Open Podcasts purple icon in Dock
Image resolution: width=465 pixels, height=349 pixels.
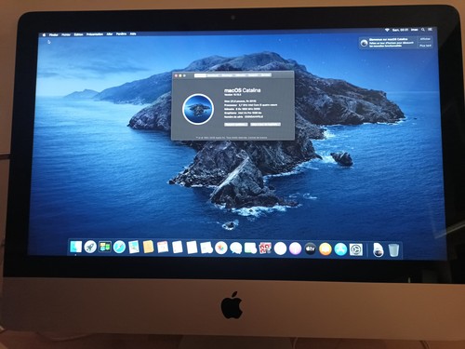[x=295, y=248]
